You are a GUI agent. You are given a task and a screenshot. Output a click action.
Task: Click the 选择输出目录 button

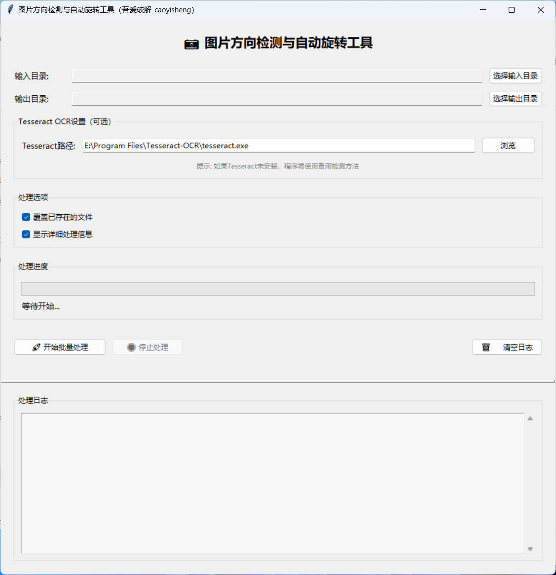pyautogui.click(x=515, y=99)
